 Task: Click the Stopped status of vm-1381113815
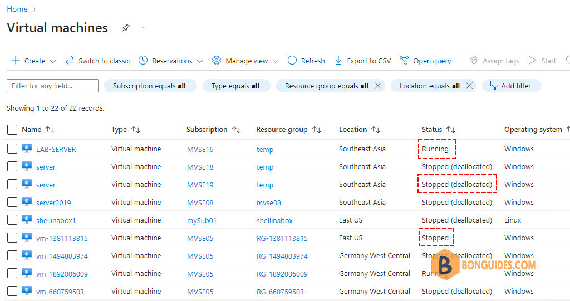pos(435,238)
